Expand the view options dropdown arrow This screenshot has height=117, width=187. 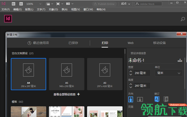pyautogui.click(x=52, y=4)
